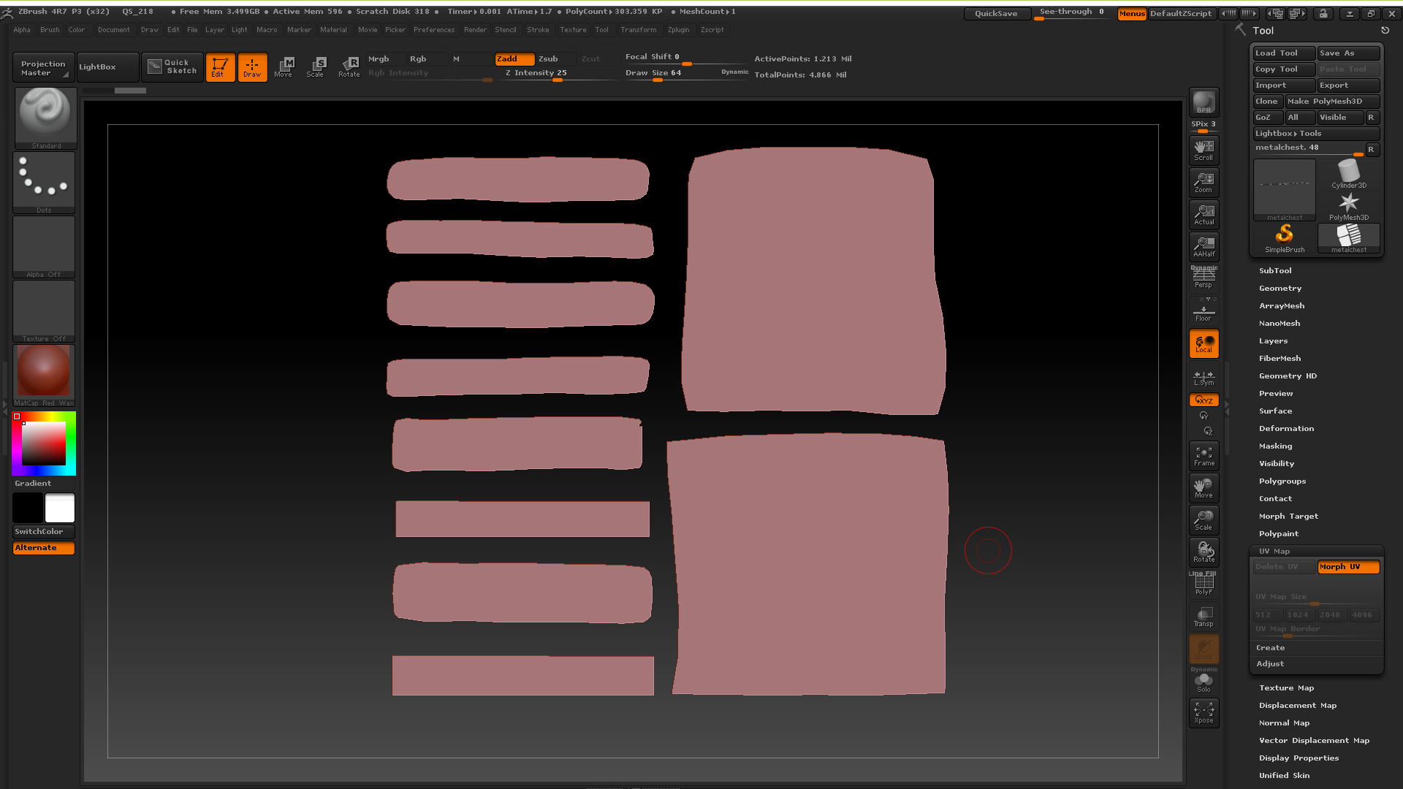This screenshot has width=1403, height=789.
Task: Activate Edit mode button
Action: [220, 66]
